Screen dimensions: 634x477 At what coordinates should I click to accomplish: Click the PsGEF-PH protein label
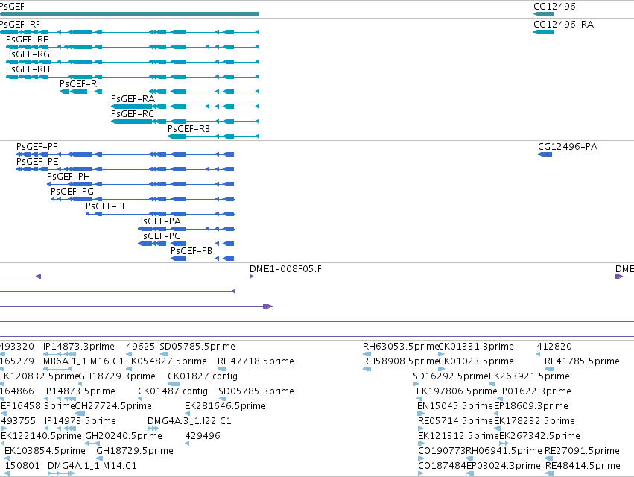click(x=69, y=177)
